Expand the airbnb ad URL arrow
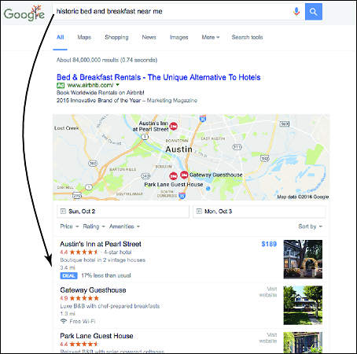Screen dimensions: 357x354 click(x=118, y=85)
